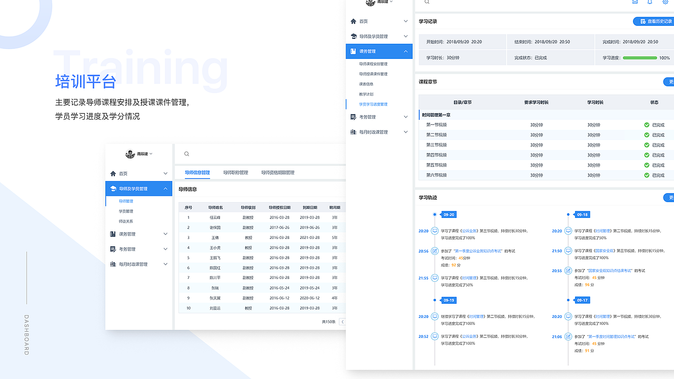Click 刘亚运 in the instructor table
Viewport: 674px width, 379px height.
pyautogui.click(x=215, y=308)
